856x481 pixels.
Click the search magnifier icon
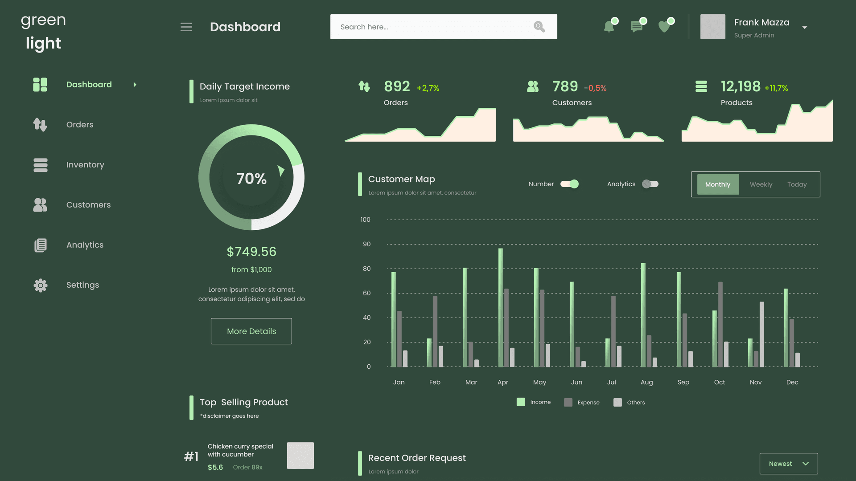[x=539, y=27]
